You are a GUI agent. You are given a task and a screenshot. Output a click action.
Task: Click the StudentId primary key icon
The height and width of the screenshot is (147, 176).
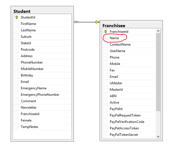(17, 17)
